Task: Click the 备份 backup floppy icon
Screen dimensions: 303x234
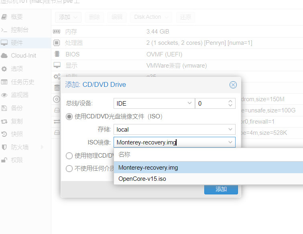Action: [x=4, y=108]
